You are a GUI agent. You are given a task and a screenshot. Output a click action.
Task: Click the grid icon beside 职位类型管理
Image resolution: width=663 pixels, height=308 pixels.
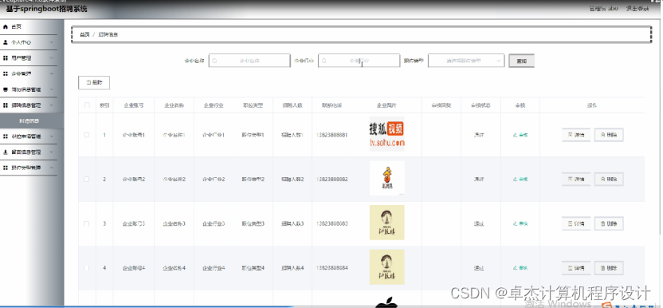point(6,168)
